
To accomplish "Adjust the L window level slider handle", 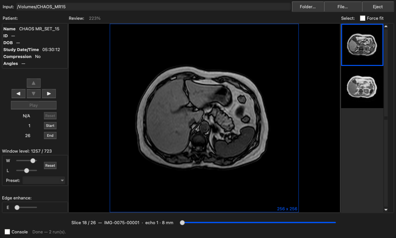I will pos(26,170).
